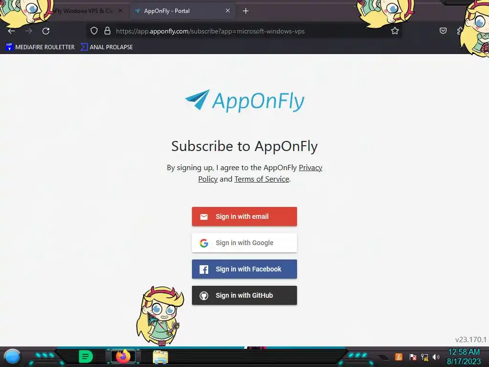This screenshot has width=489, height=367.
Task: Close the AppOnFly - Portal tab
Action: click(x=228, y=11)
